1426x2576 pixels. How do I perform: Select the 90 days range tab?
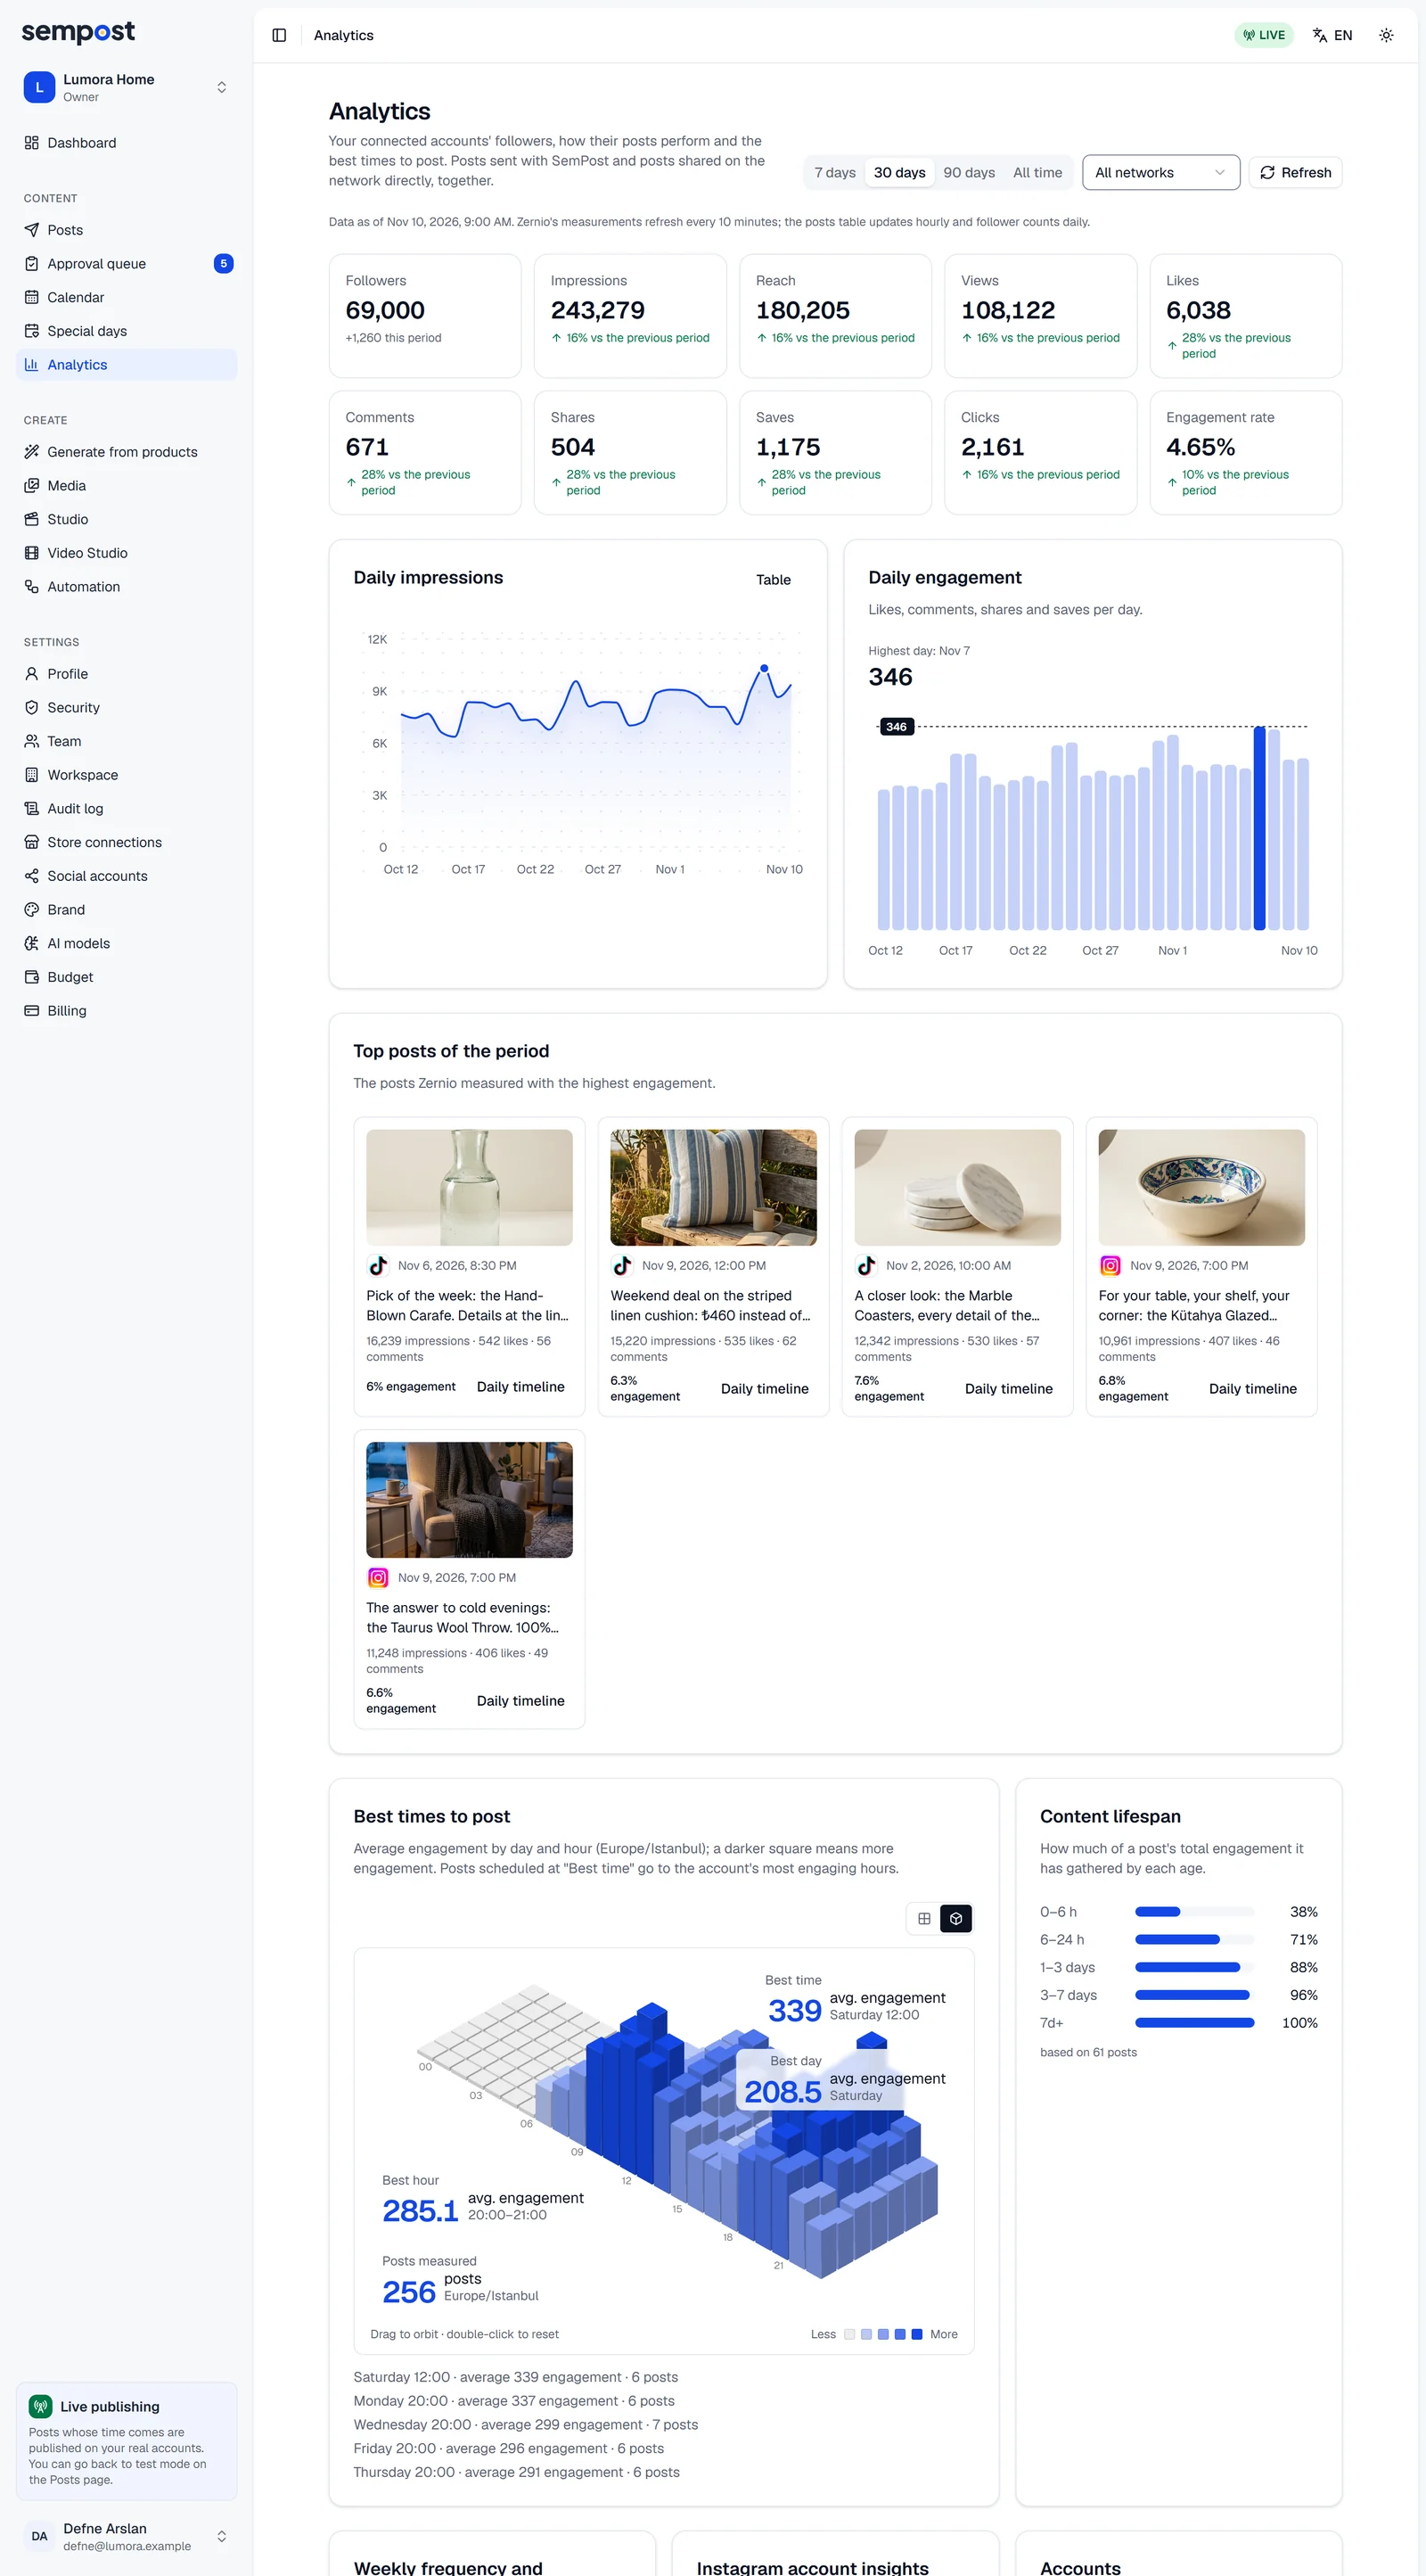coord(970,173)
